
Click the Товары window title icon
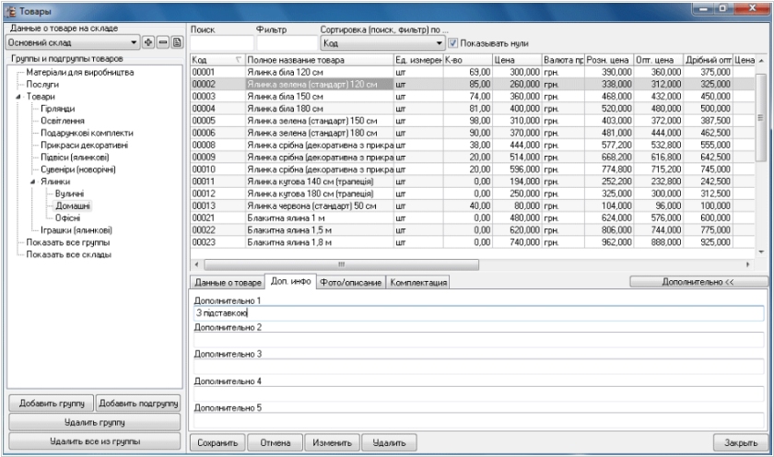pyautogui.click(x=10, y=11)
